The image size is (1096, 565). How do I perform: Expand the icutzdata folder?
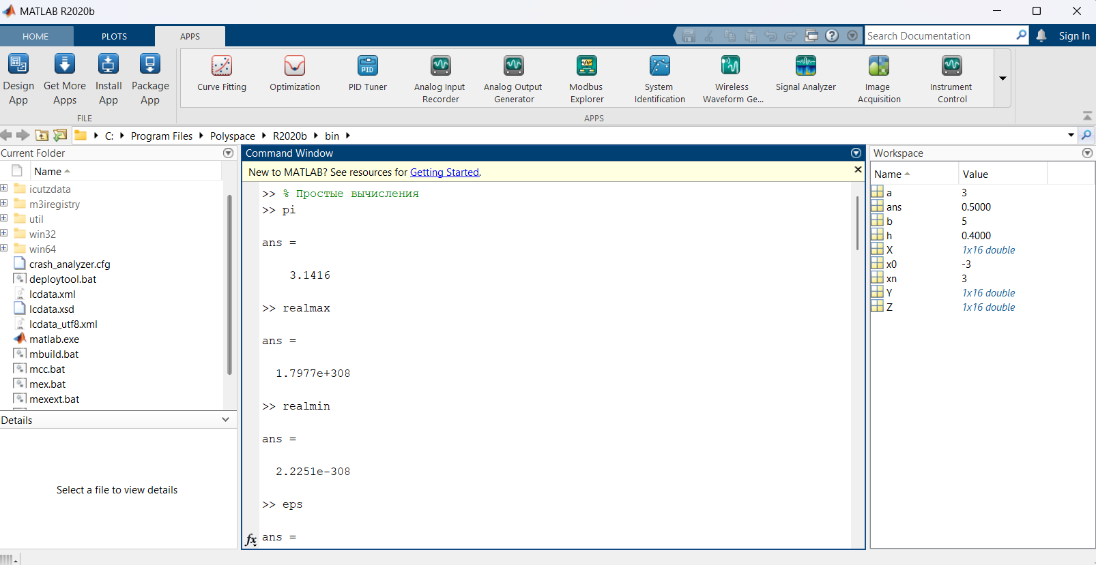[4, 188]
